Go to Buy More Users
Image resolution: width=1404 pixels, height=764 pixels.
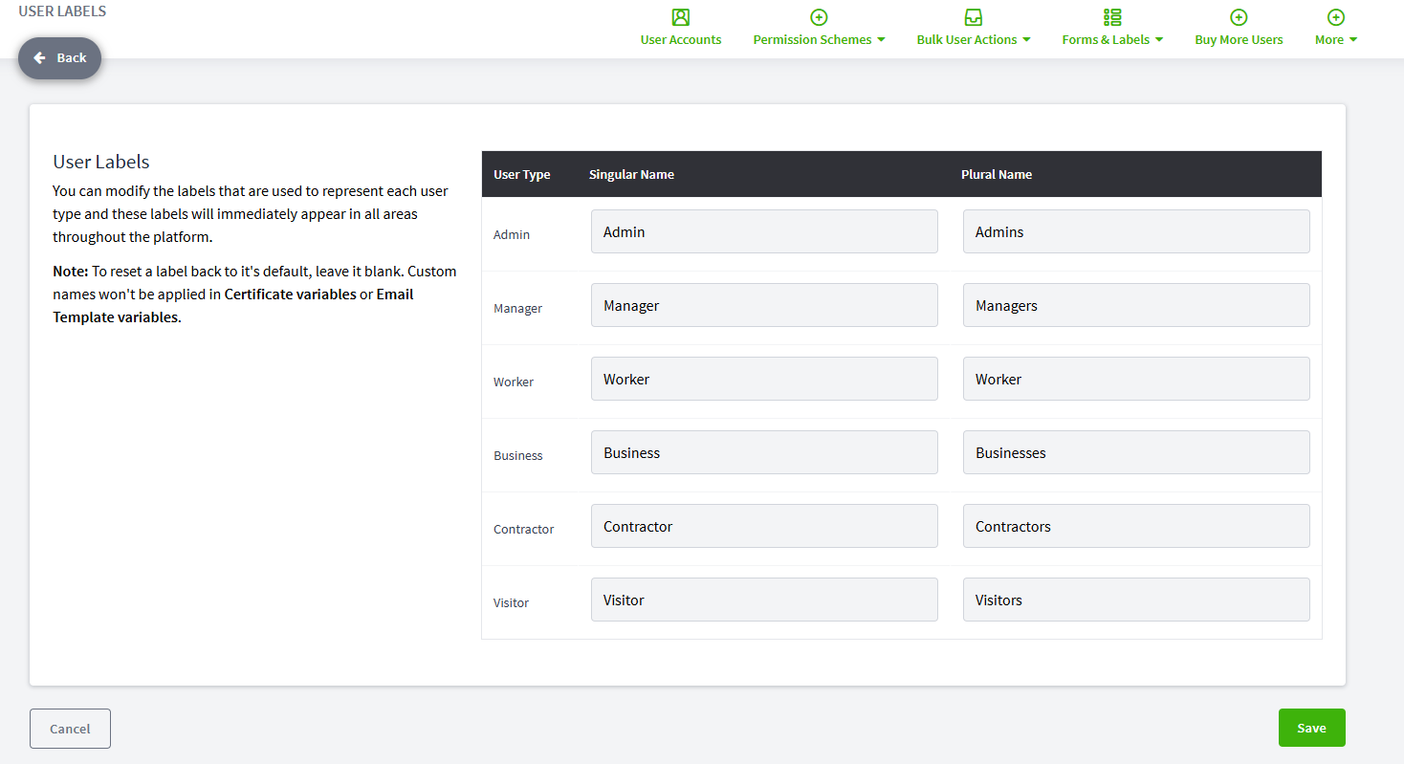(1239, 40)
